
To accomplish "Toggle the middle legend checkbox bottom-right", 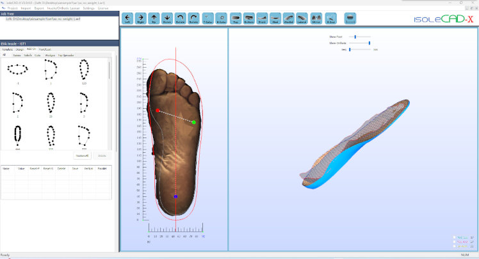I will (454, 242).
